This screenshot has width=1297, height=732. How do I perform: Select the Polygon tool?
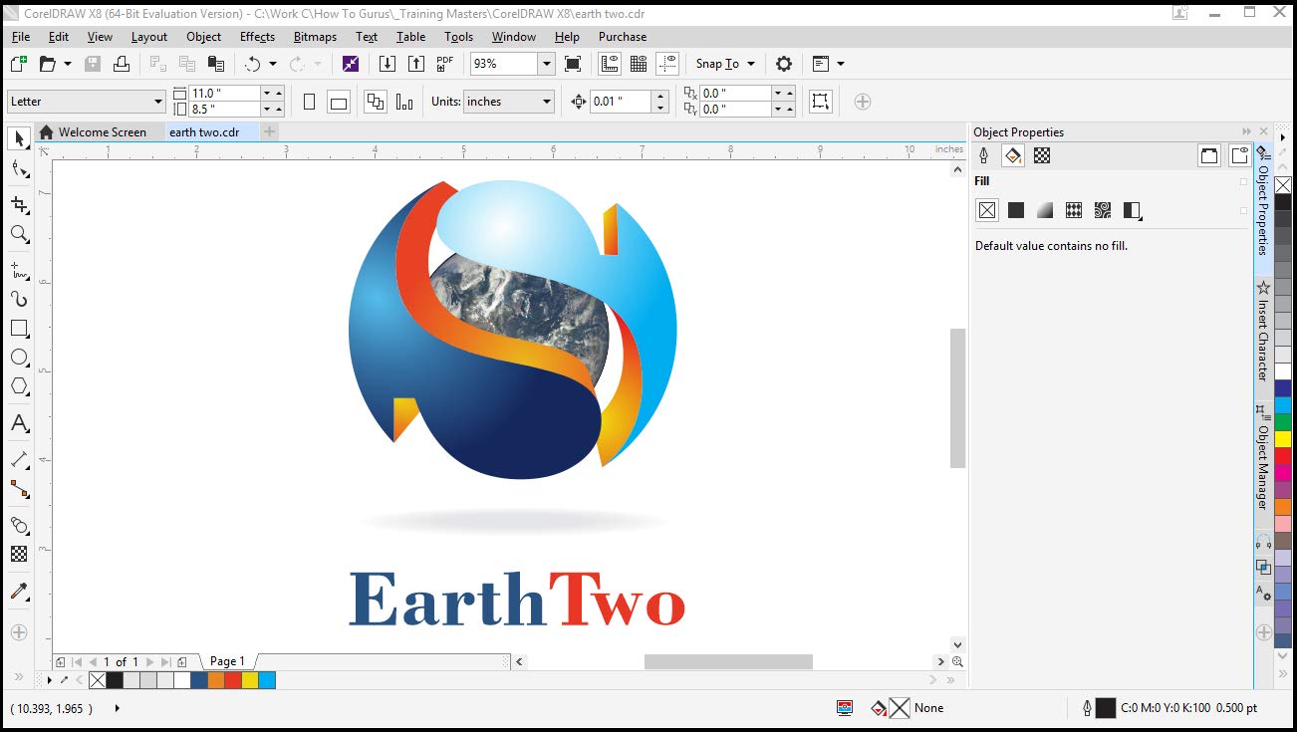click(x=19, y=386)
